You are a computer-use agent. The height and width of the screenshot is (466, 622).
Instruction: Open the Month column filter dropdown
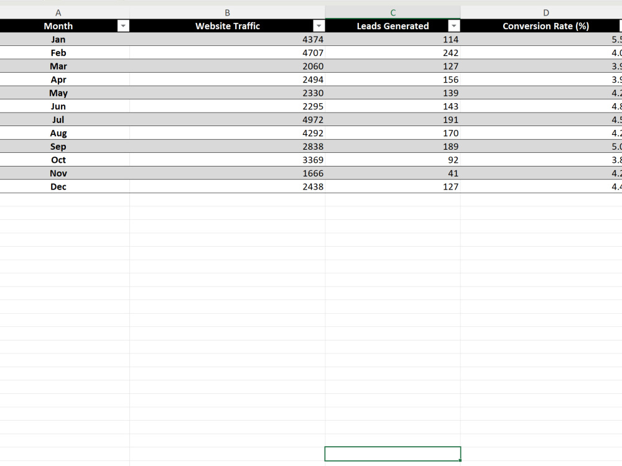click(123, 26)
